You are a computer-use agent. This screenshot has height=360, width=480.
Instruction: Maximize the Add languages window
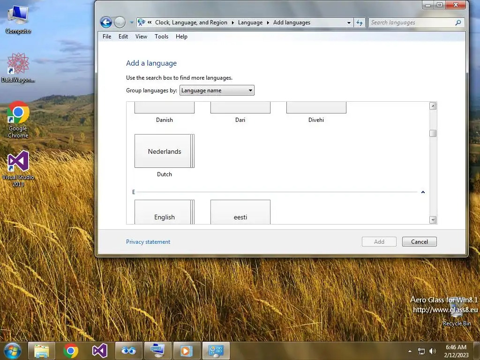pos(440,5)
